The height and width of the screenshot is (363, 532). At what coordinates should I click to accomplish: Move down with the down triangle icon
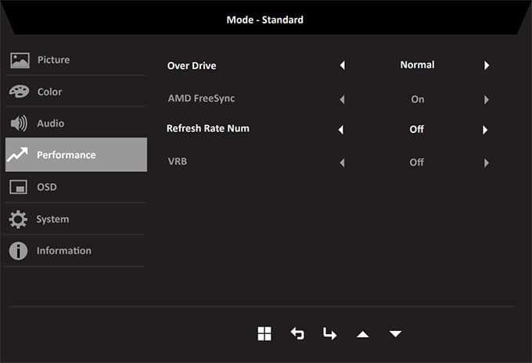pos(395,334)
